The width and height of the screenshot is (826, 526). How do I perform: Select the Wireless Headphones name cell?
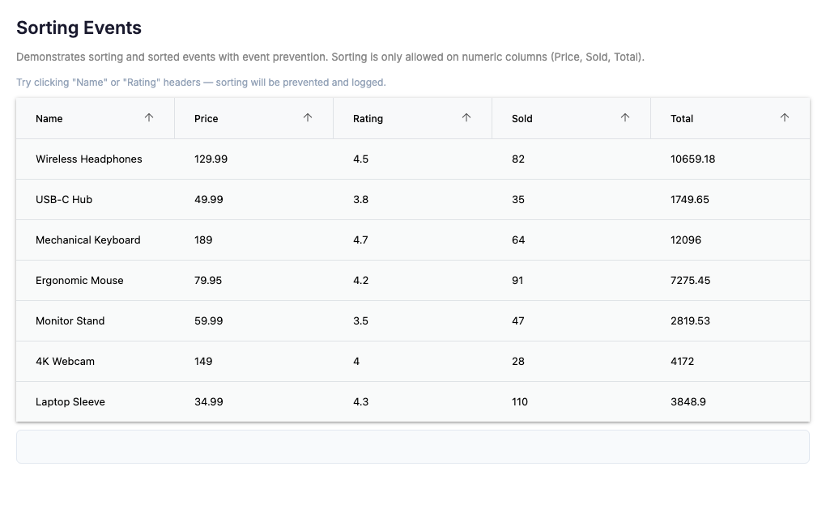[89, 159]
